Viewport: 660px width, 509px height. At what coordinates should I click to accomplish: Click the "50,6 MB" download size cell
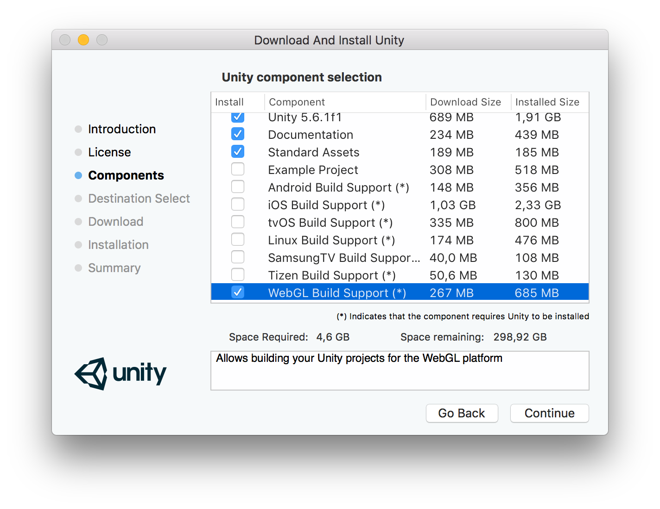[x=453, y=275]
